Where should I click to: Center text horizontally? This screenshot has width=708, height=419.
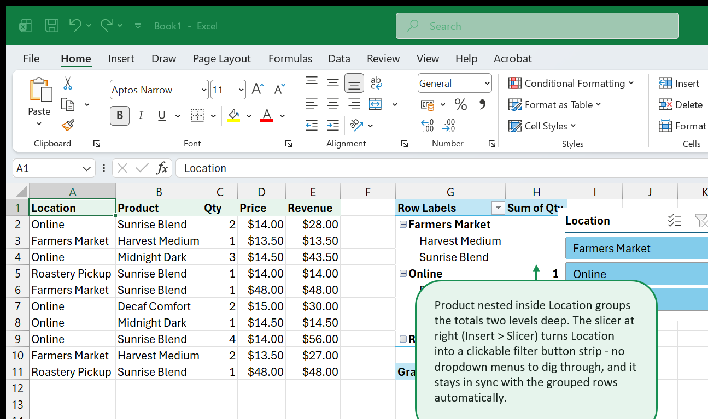click(x=333, y=104)
